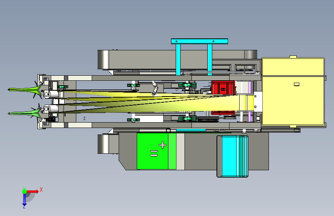Select the red box part in the model
Image resolution: width=334 pixels, height=216 pixels.
223,88
